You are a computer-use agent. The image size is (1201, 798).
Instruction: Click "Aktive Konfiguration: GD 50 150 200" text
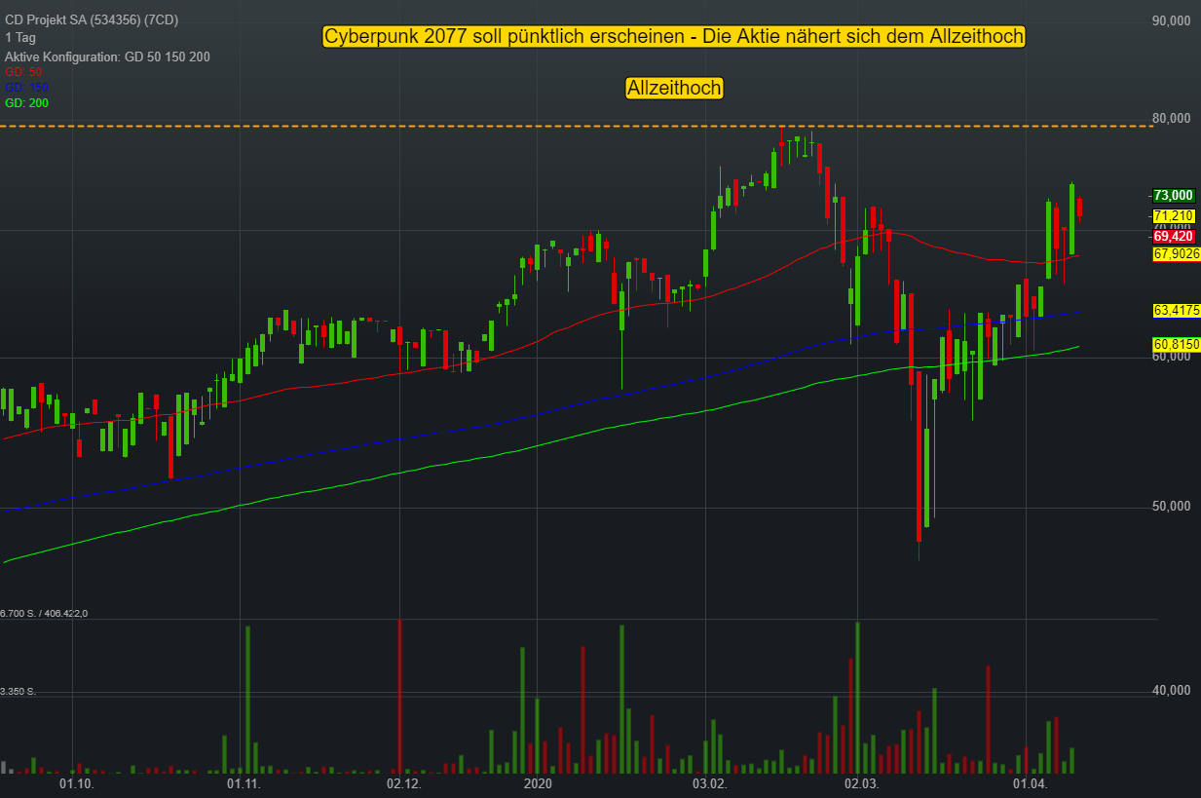click(107, 57)
